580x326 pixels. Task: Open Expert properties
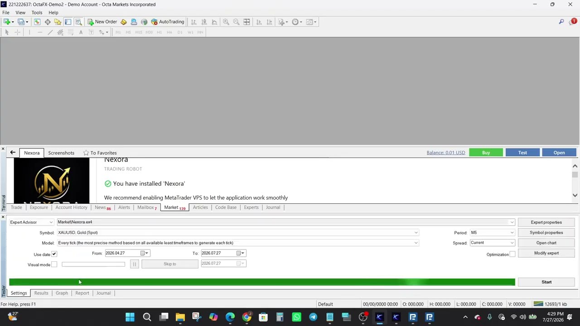coord(546,222)
